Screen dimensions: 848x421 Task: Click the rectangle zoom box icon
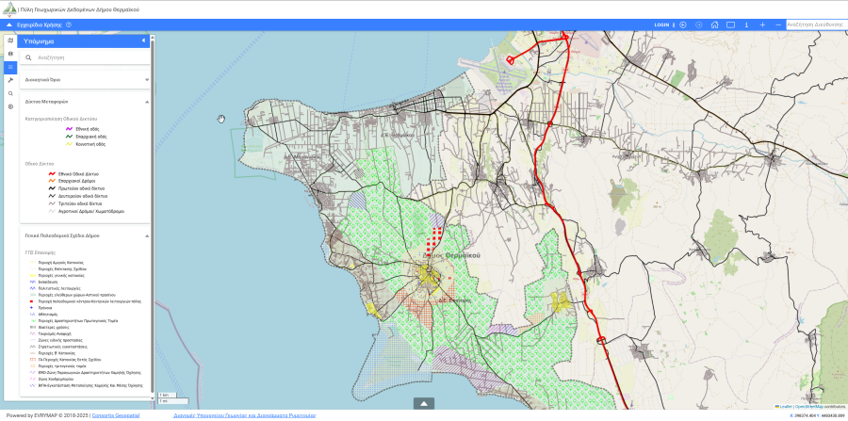point(731,24)
